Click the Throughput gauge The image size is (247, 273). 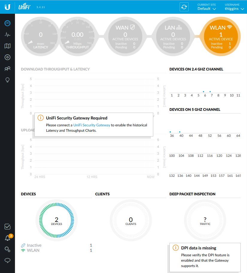[77, 36]
